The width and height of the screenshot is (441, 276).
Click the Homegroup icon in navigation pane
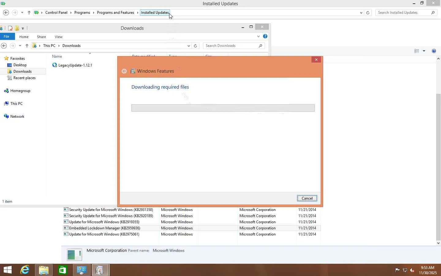tap(6, 91)
